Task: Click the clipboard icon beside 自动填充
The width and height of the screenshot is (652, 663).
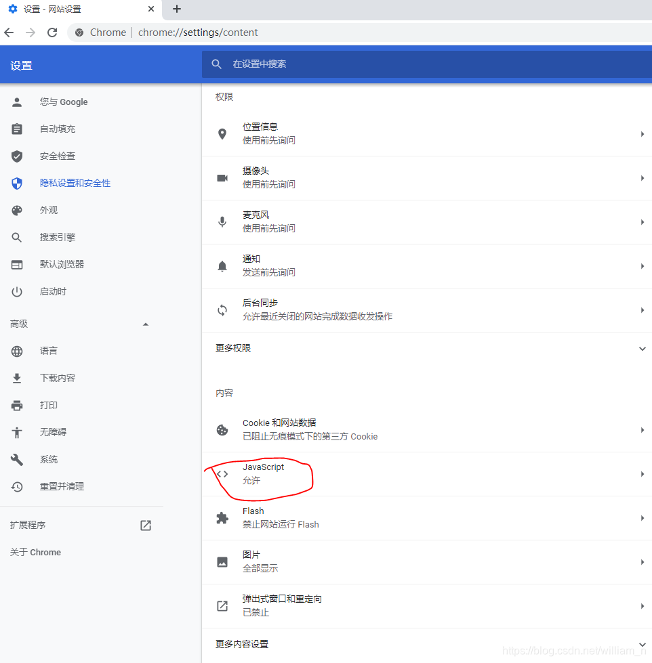Action: click(17, 129)
